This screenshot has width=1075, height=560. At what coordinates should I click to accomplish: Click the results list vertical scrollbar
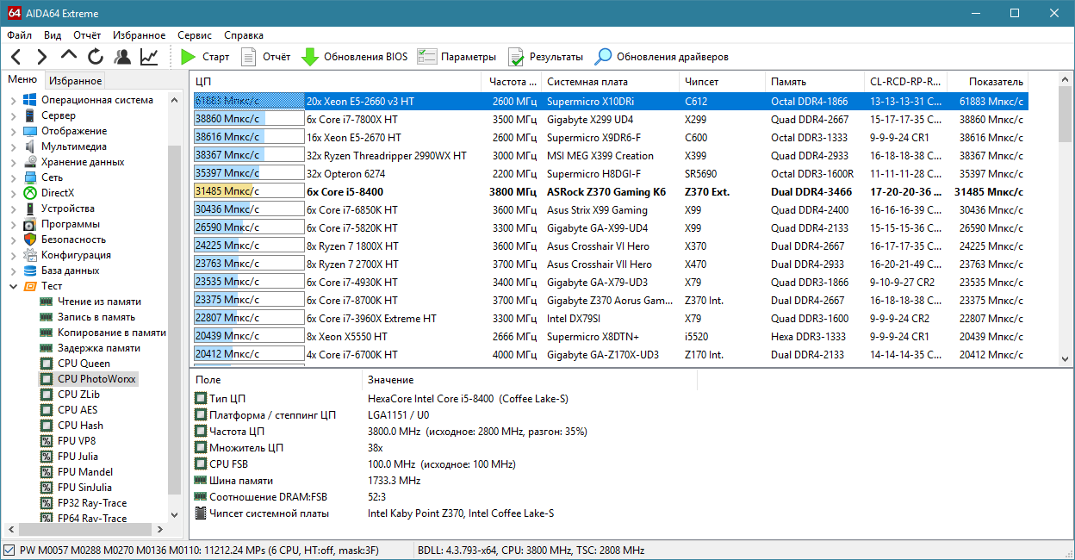(1065, 220)
